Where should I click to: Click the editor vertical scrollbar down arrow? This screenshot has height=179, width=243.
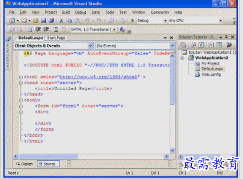coord(172,150)
